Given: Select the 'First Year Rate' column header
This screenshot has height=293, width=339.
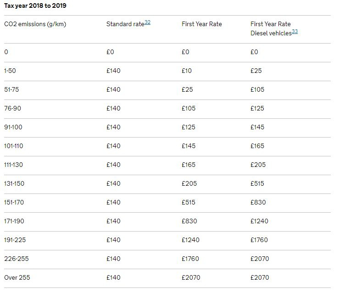Looking at the screenshot, I should (x=202, y=24).
